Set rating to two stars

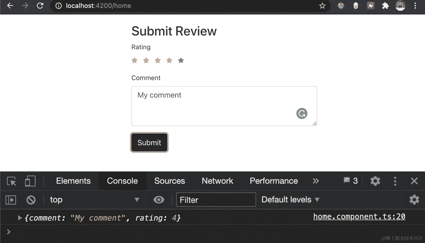[x=146, y=60]
